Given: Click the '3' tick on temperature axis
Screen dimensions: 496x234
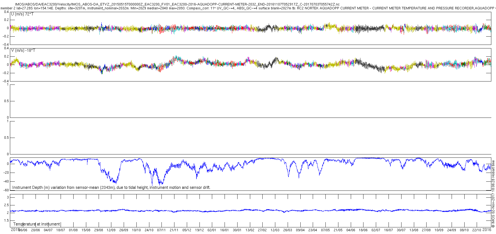Looking at the screenshot, I should click(x=8, y=197).
